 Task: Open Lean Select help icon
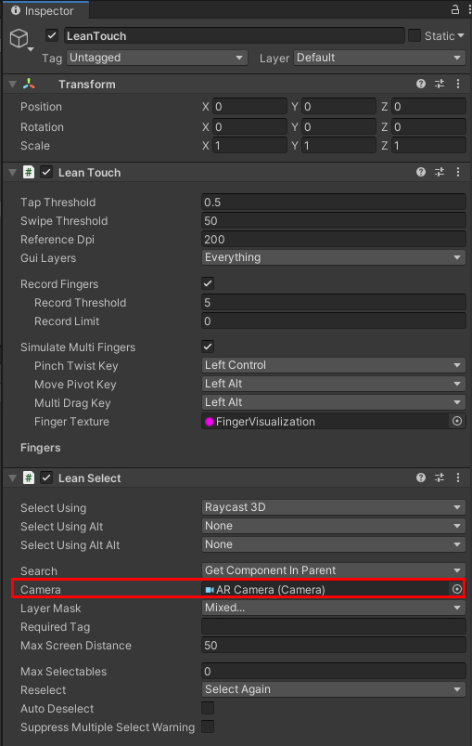tap(421, 478)
